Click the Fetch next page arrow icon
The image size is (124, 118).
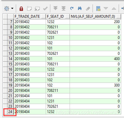pos(55,8)
